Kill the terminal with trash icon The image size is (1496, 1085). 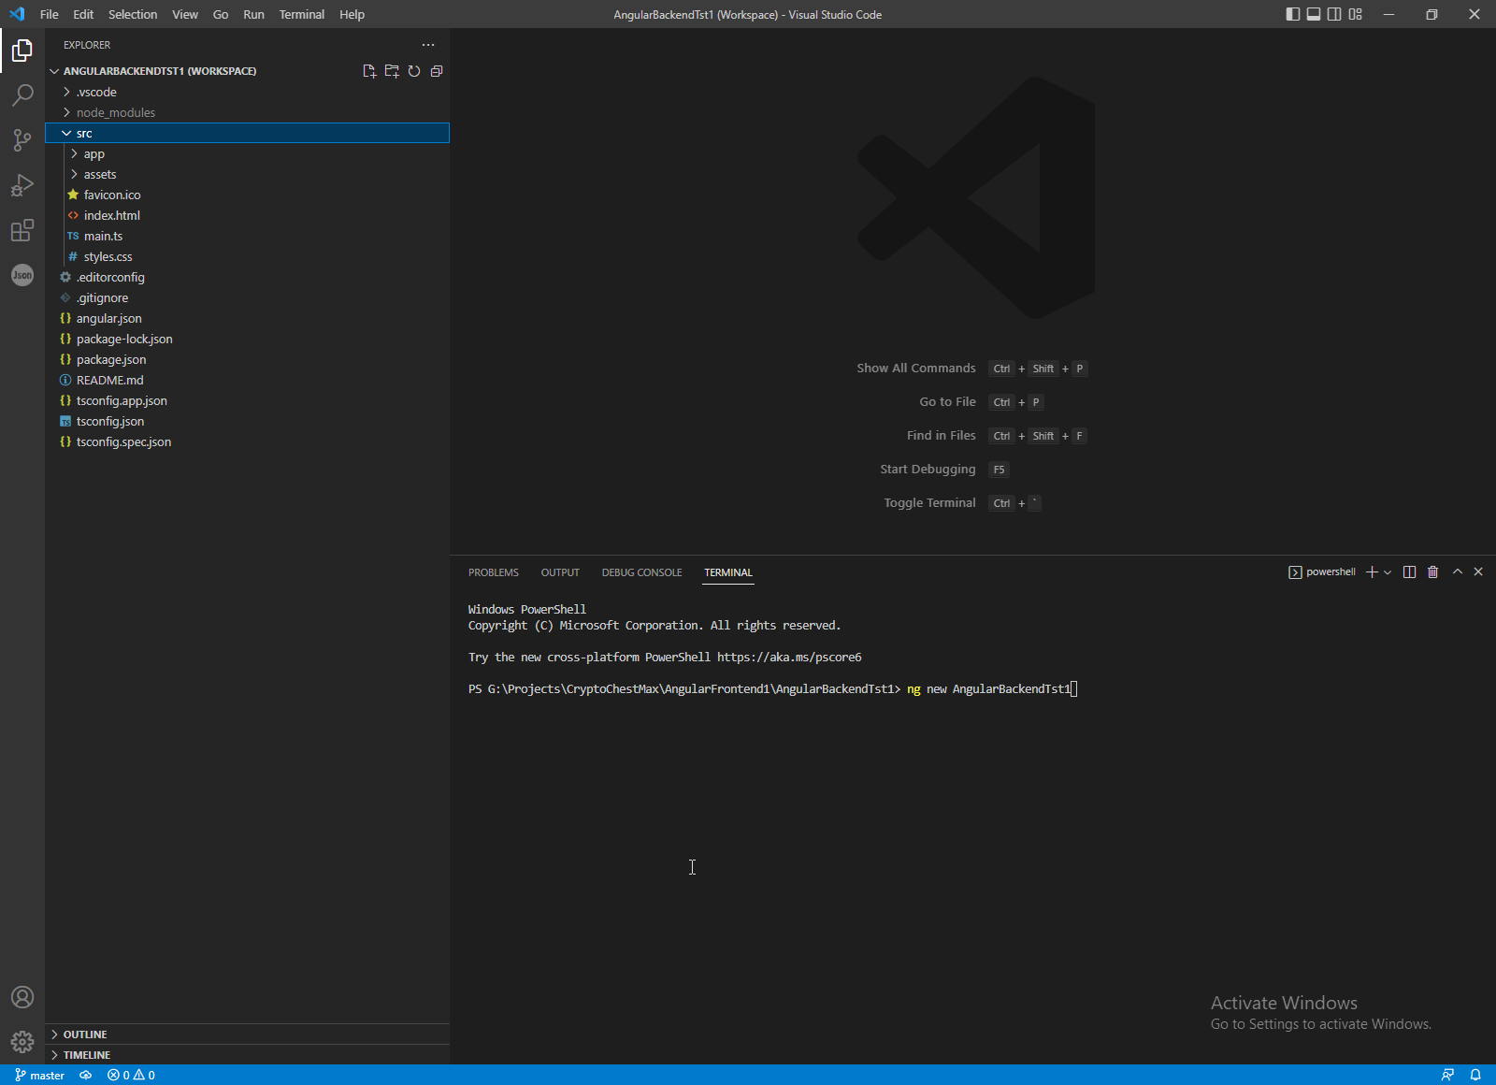[1432, 572]
